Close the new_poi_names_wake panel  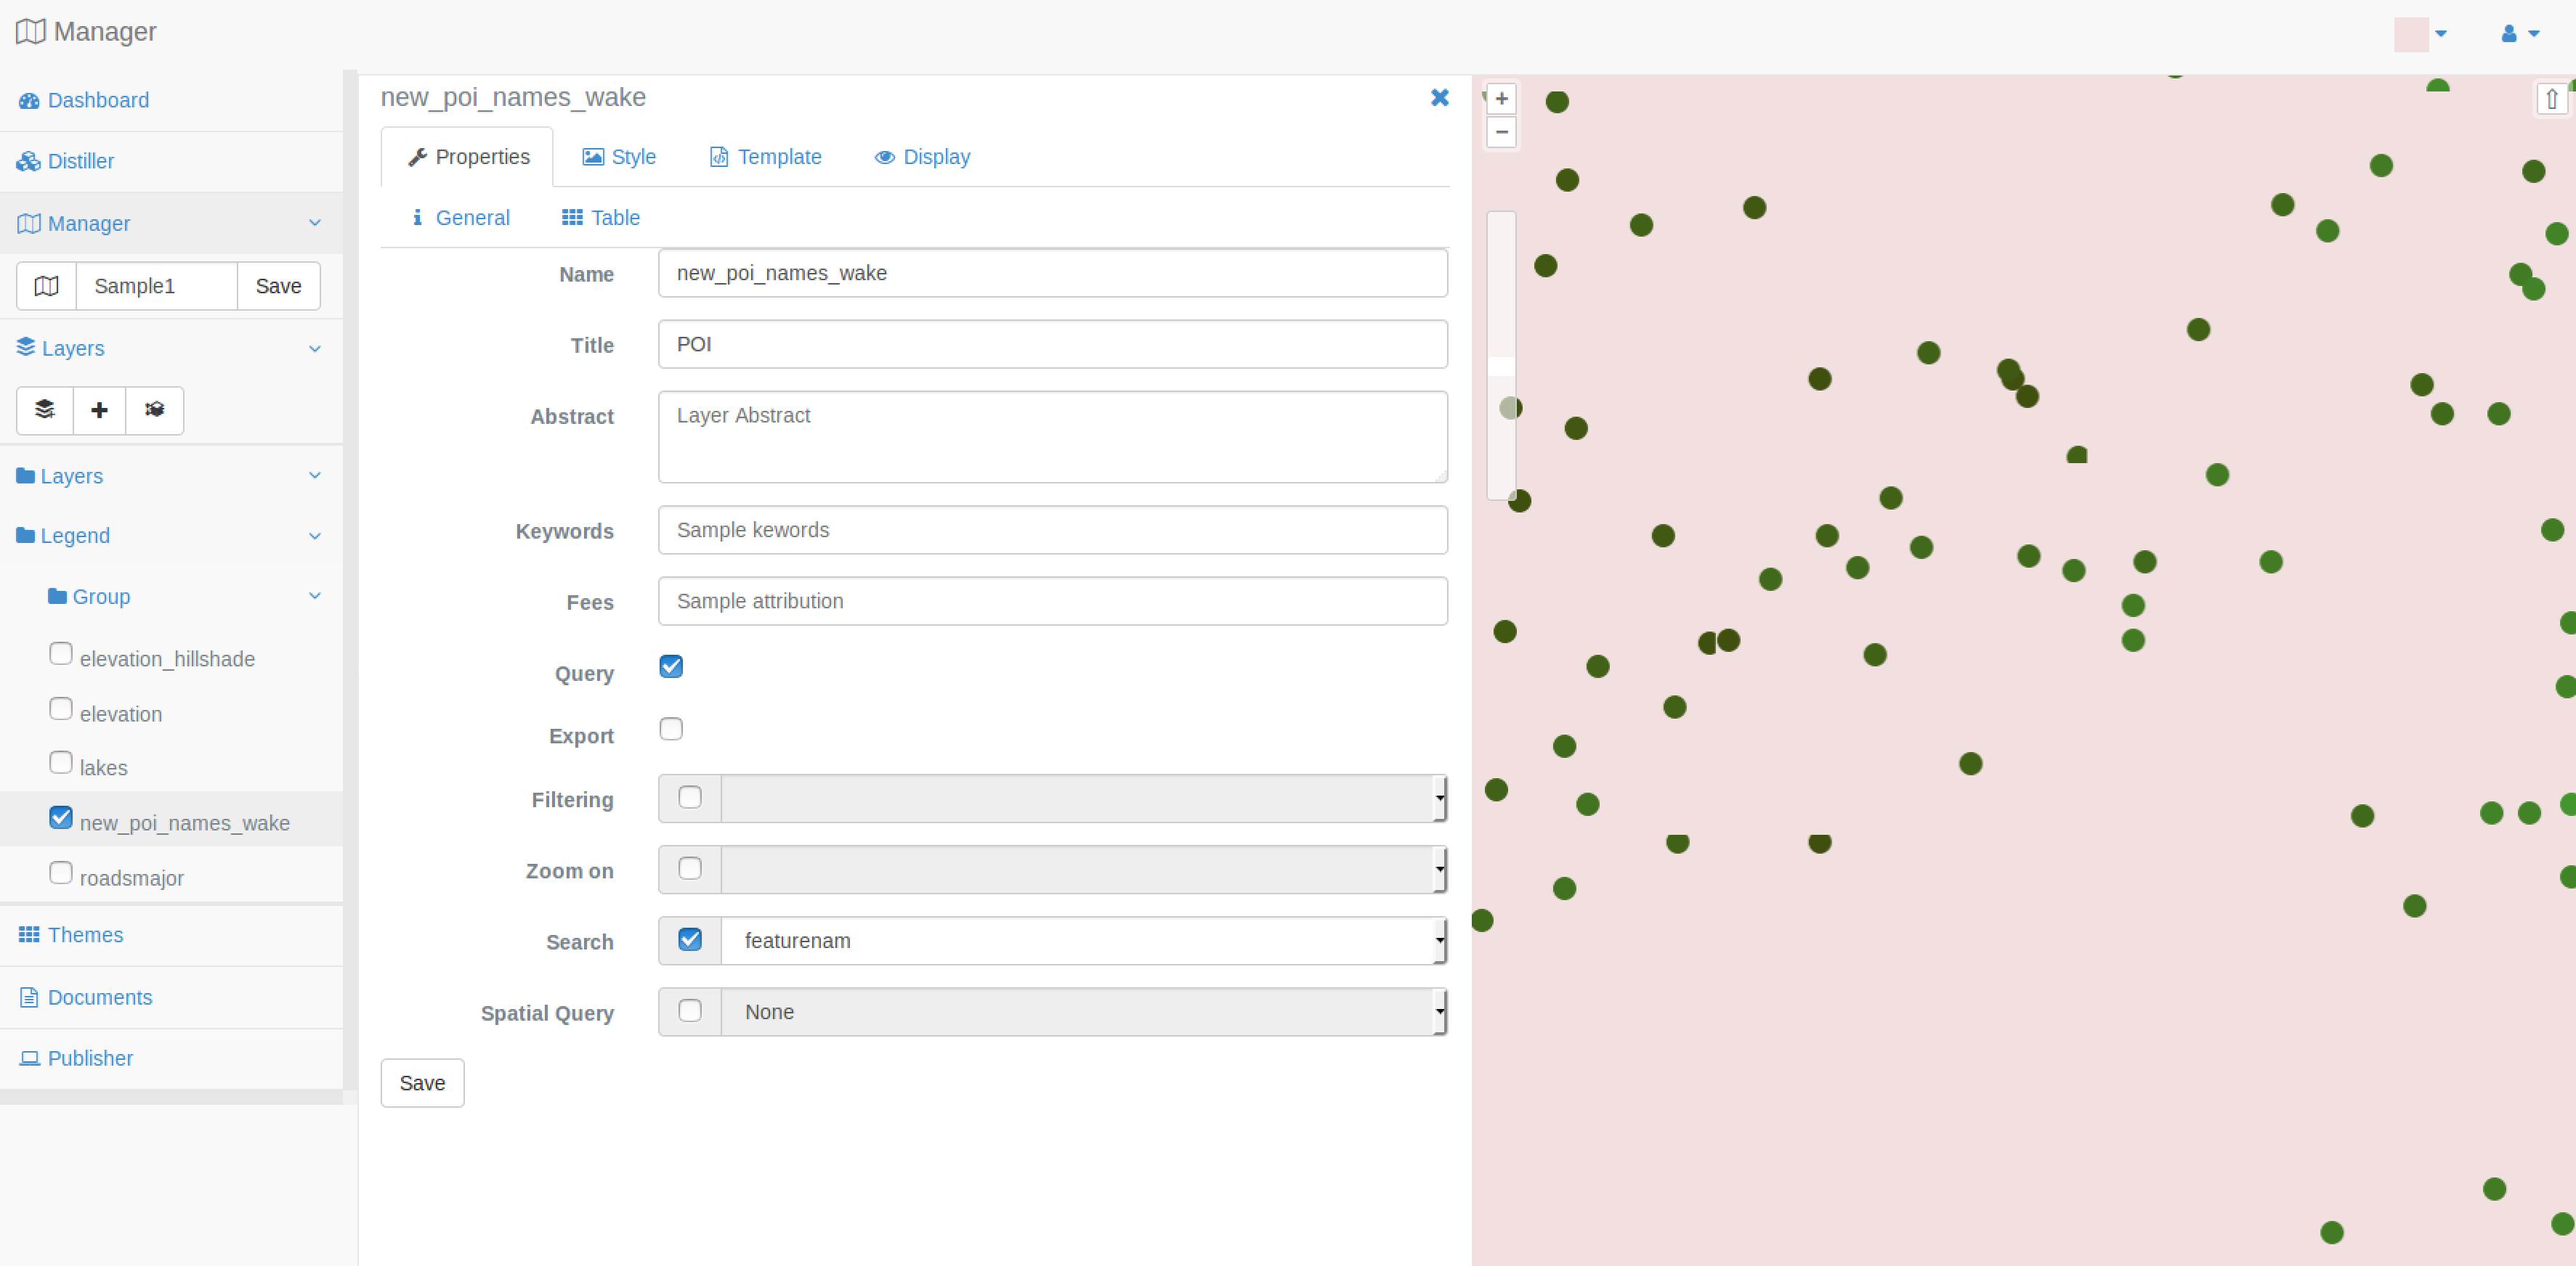pyautogui.click(x=1439, y=97)
